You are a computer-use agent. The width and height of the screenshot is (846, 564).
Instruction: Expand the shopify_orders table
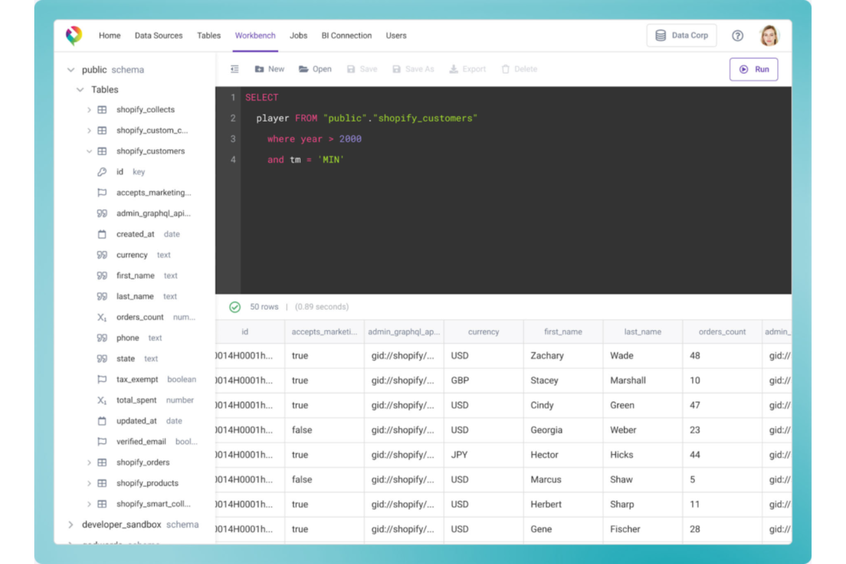tap(89, 462)
